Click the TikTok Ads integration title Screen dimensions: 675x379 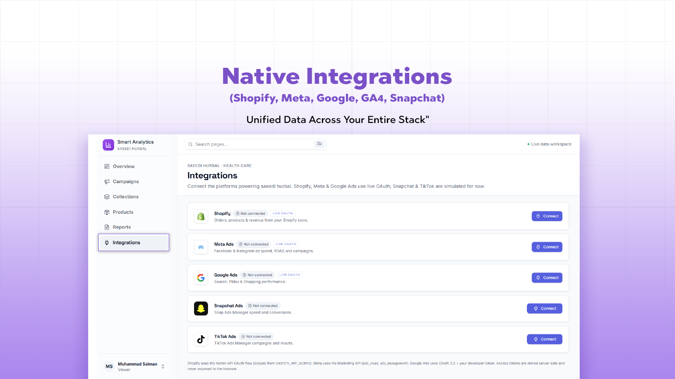tap(225, 336)
